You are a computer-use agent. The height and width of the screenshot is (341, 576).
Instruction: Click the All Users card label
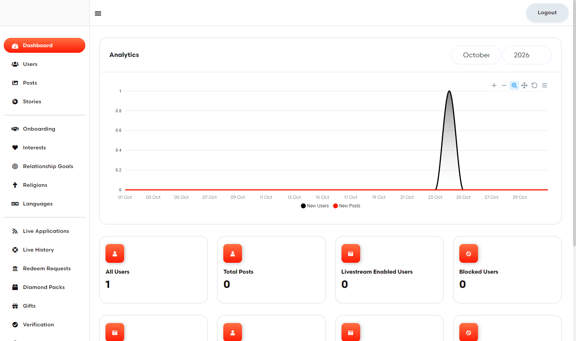117,272
